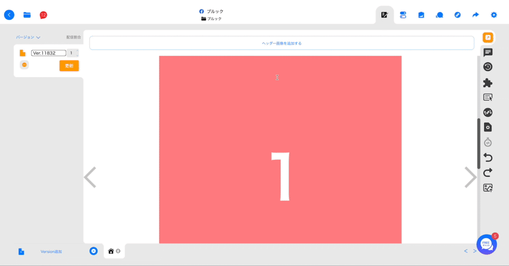Click the vertical scrollbar of the canvas

point(478,144)
